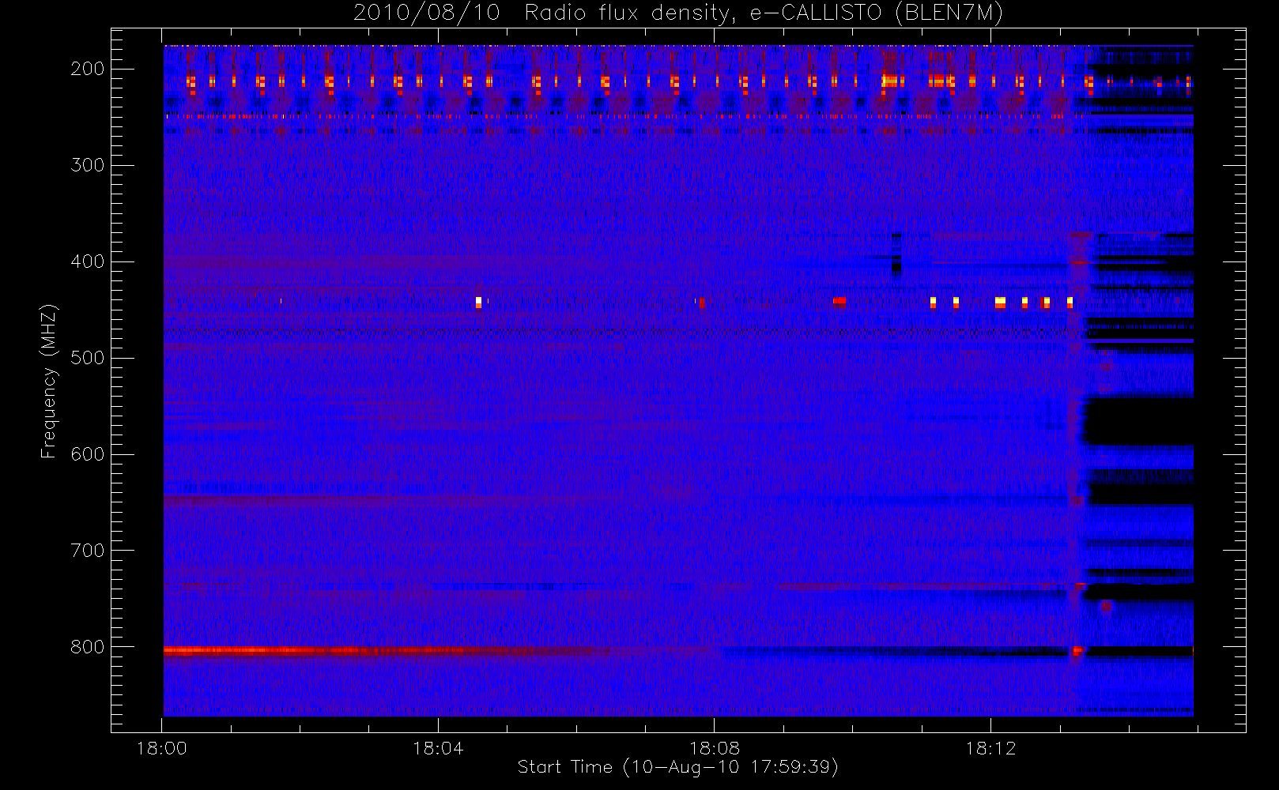Click the 18:04 time tick label
This screenshot has height=790, width=1279.
click(x=438, y=748)
